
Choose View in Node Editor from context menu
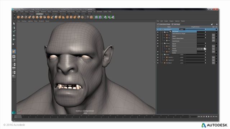(x=184, y=38)
